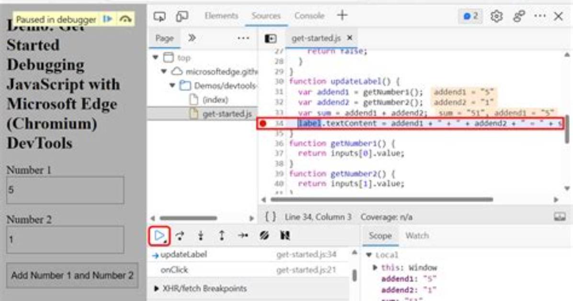
Task: Click the code editor scroll right arrow
Action: (556, 200)
